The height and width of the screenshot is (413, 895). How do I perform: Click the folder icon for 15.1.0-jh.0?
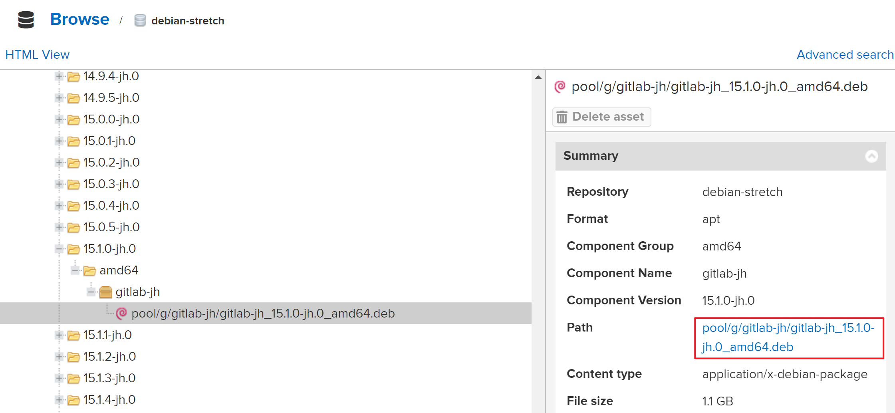(x=73, y=248)
